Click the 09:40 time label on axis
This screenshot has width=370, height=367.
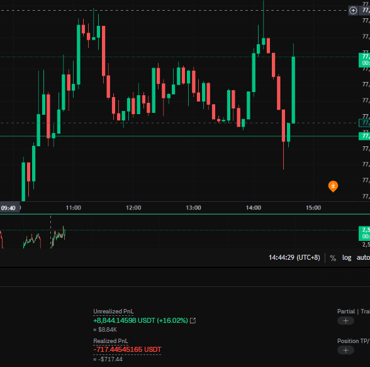click(9, 208)
